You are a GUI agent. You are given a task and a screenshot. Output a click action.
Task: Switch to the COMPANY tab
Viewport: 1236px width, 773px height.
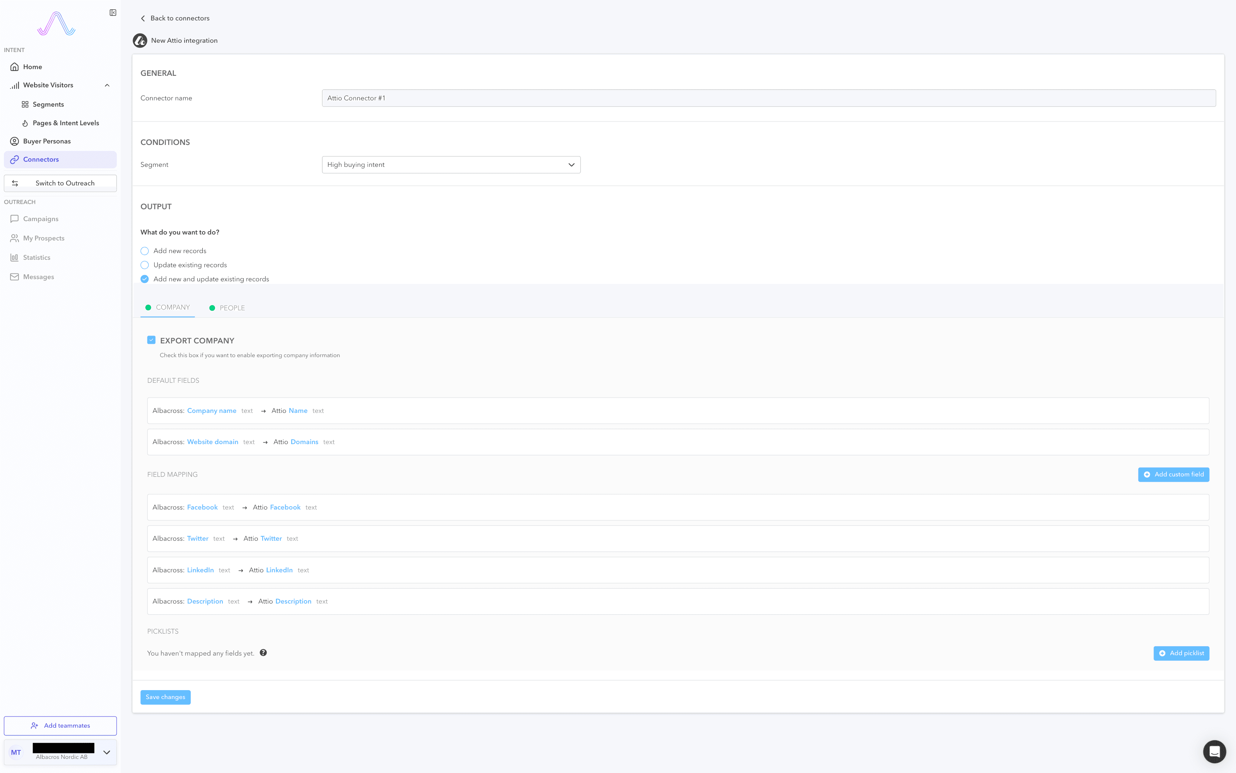167,307
